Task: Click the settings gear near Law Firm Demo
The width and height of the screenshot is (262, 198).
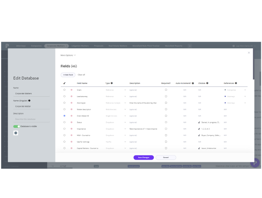Action: click(x=233, y=46)
